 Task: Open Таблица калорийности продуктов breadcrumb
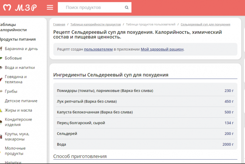point(95,24)
